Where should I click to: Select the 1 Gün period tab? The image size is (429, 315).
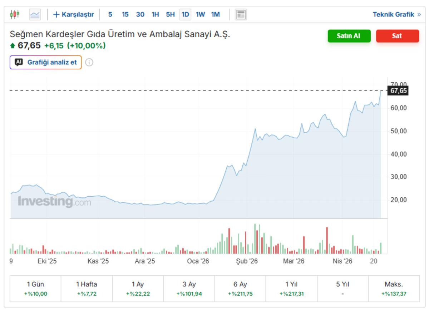(35, 289)
